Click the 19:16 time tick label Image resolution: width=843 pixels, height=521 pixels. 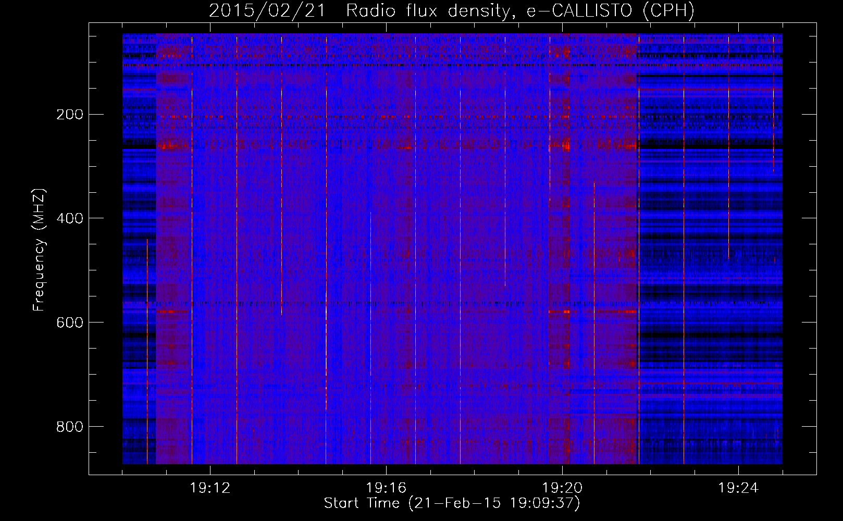click(x=386, y=488)
